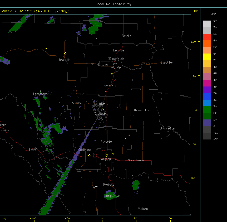Pick the dark orange 57-60 dBZ swatch
The width and height of the screenshot is (227, 222).
point(207,44)
